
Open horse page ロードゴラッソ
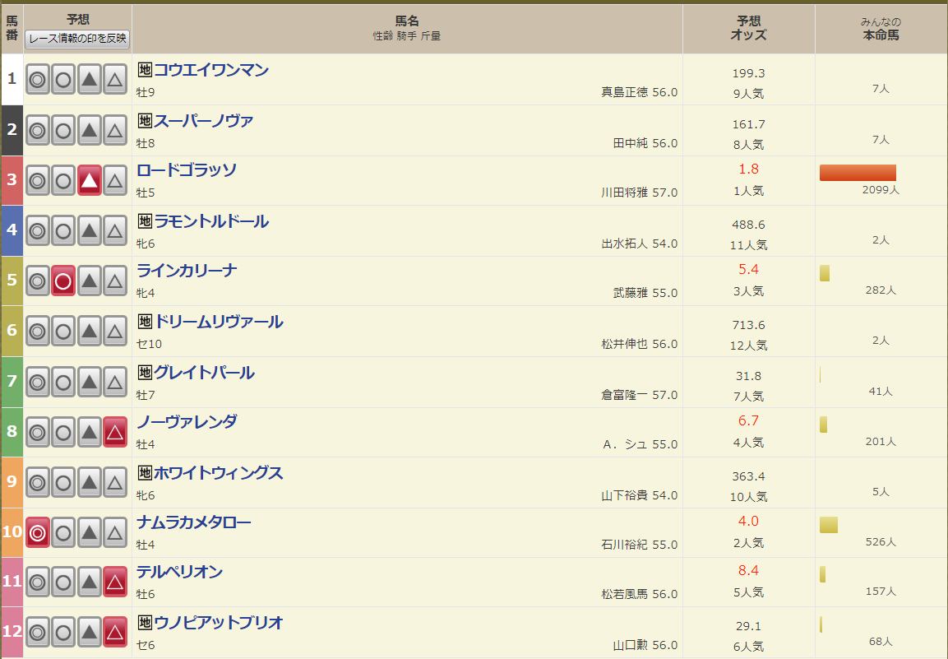[x=186, y=170]
